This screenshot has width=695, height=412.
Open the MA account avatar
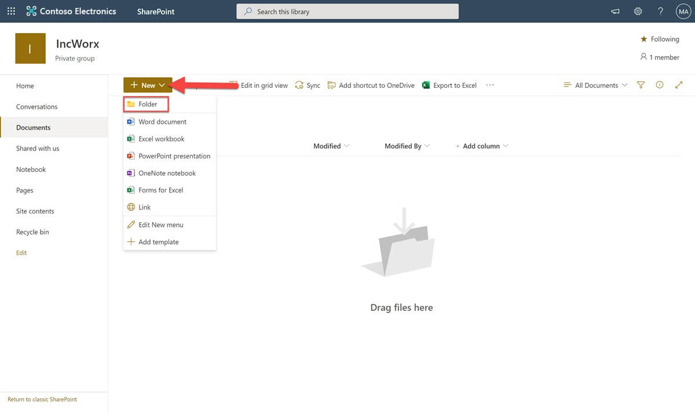[683, 11]
